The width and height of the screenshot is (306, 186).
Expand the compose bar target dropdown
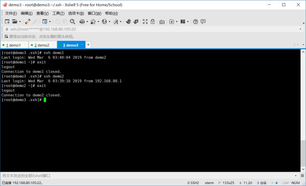(x=296, y=176)
